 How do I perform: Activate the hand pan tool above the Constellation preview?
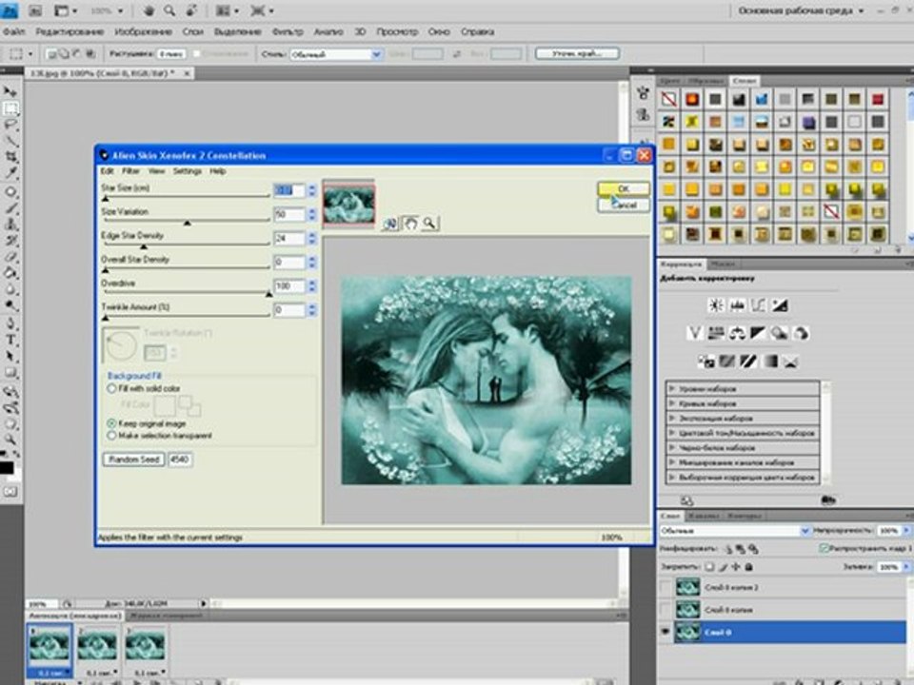[x=410, y=223]
